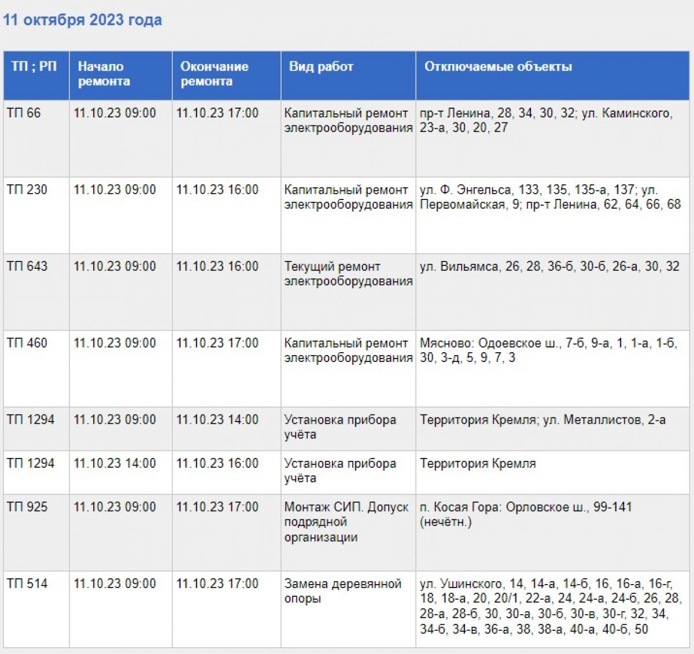Image resolution: width=694 pixels, height=654 pixels.
Task: Click the Начало ремонта column header
Action: (121, 75)
